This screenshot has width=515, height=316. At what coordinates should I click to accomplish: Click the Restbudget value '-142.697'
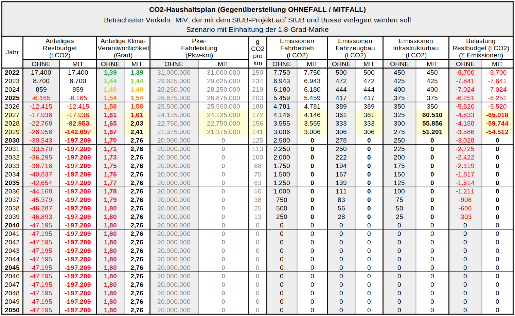pos(78,132)
